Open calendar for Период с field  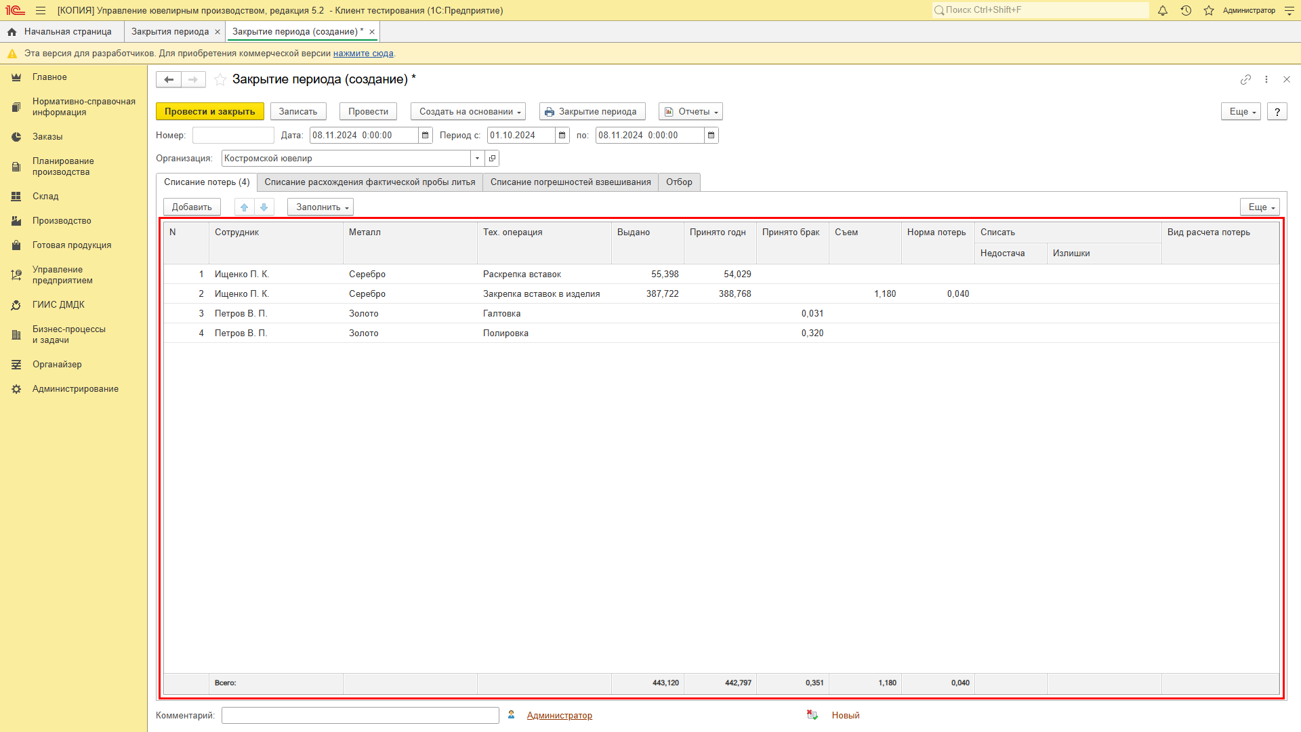(562, 136)
